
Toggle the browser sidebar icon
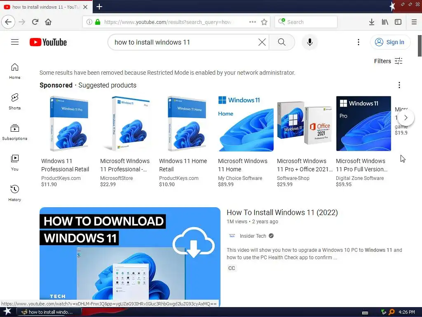pos(398,22)
